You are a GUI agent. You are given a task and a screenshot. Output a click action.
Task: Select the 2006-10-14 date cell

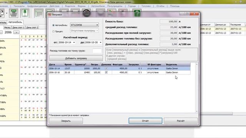(56, 69)
